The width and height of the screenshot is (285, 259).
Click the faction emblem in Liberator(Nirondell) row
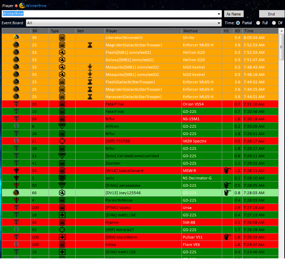coord(16,38)
